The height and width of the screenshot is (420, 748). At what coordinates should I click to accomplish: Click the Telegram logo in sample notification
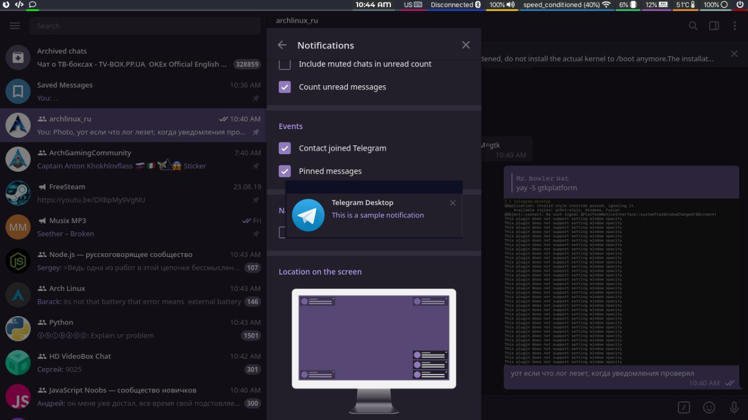[x=308, y=215]
